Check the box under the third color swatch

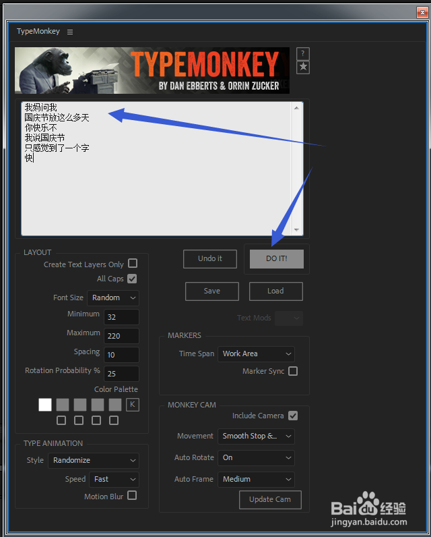pos(79,420)
